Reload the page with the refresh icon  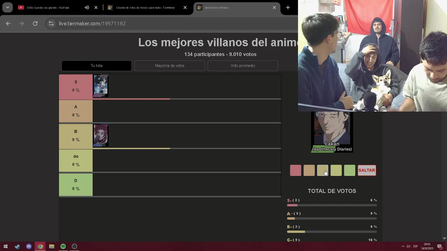coord(35,23)
